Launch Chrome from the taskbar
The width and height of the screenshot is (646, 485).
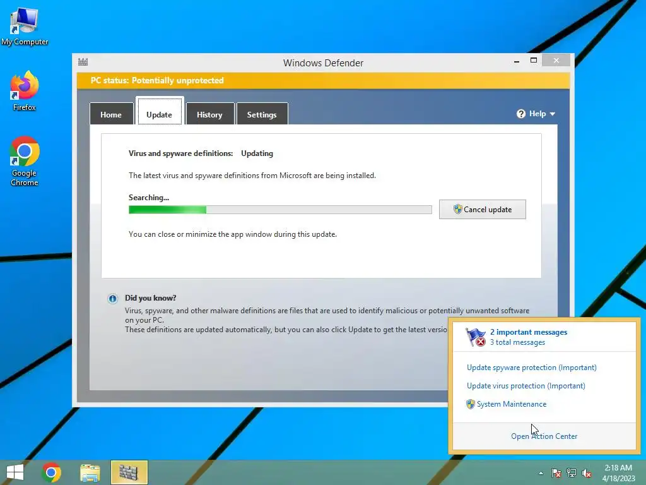(x=51, y=472)
